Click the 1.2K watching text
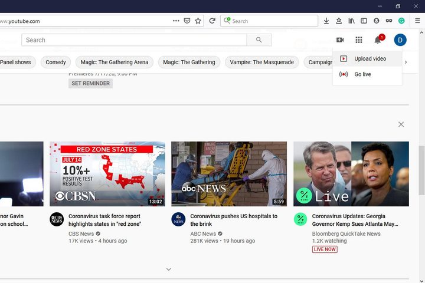 click(329, 241)
